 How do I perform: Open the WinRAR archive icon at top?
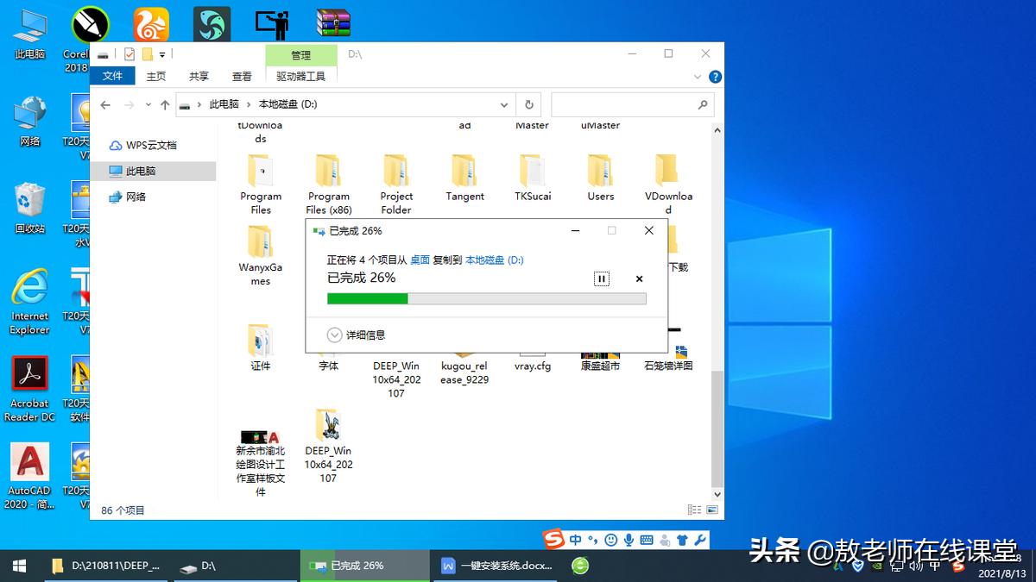click(x=332, y=22)
